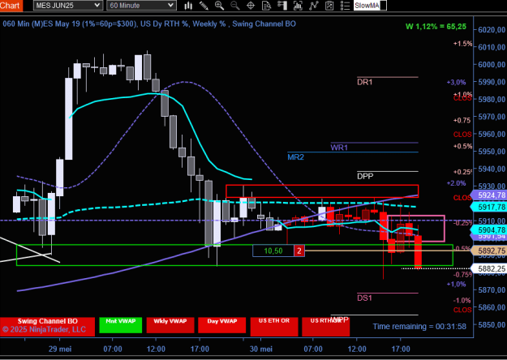Image resolution: width=507 pixels, height=360 pixels.
Task: Select the Chart tab
Action: tap(11, 6)
